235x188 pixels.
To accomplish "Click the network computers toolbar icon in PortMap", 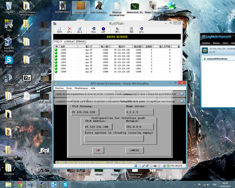I will (x=117, y=30).
